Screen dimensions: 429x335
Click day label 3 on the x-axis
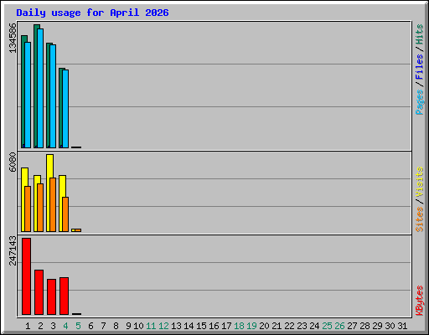coord(53,326)
